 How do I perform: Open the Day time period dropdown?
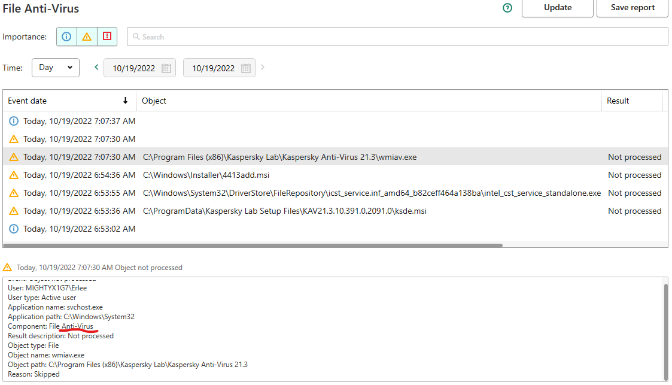[56, 68]
